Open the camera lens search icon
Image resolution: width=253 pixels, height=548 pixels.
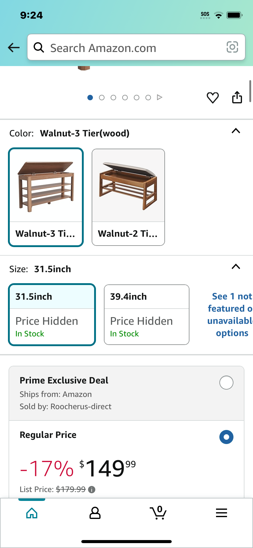(232, 47)
